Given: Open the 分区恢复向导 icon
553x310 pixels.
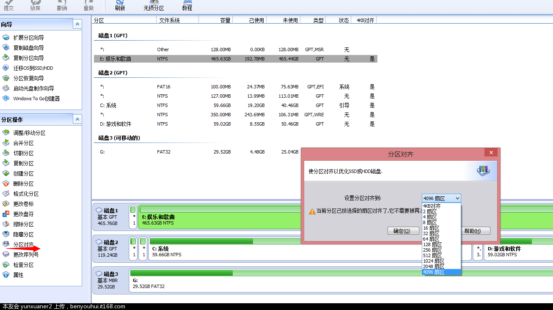Looking at the screenshot, I should tap(6, 78).
